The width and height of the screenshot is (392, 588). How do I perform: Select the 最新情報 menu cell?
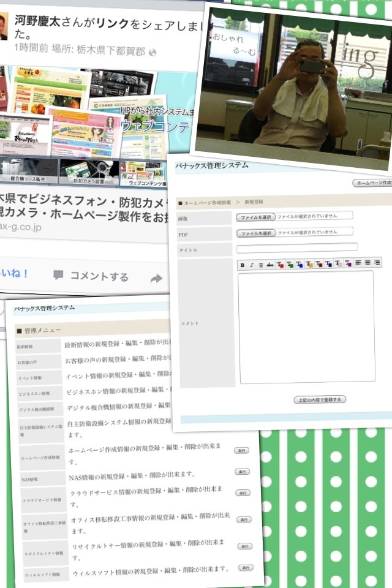coord(38,347)
